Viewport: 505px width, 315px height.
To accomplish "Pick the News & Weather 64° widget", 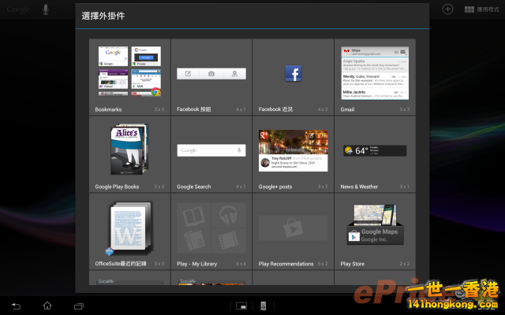I will pyautogui.click(x=375, y=150).
